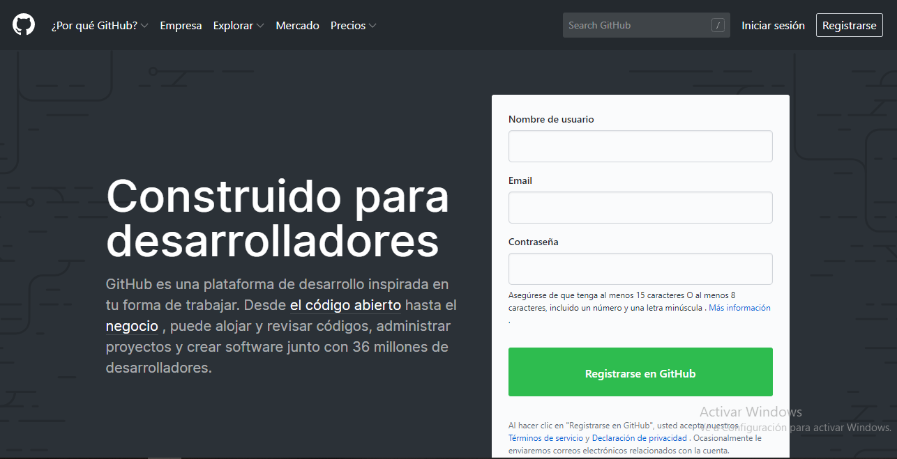Click Iniciar sesión in the navigation bar
The image size is (897, 459).
tap(773, 24)
